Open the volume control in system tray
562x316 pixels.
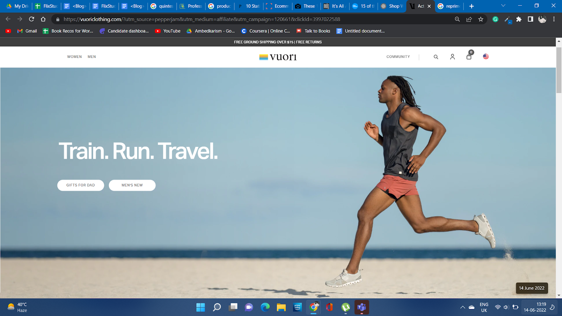coord(506,307)
